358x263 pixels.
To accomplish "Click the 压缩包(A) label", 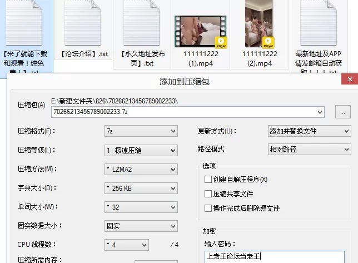I will click(31, 105).
